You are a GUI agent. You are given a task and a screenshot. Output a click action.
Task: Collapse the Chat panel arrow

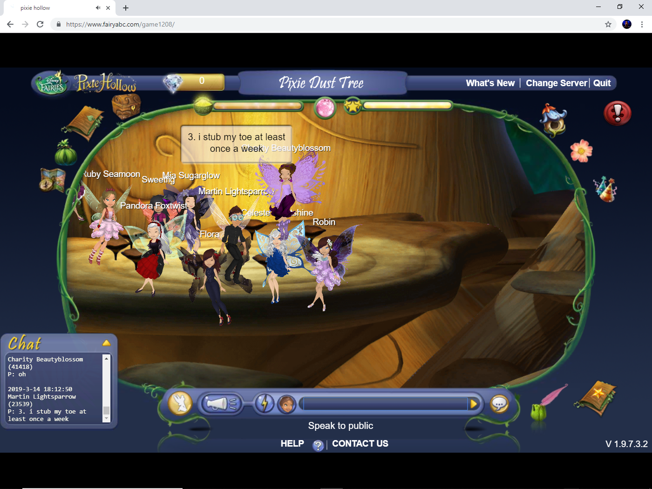tap(107, 343)
